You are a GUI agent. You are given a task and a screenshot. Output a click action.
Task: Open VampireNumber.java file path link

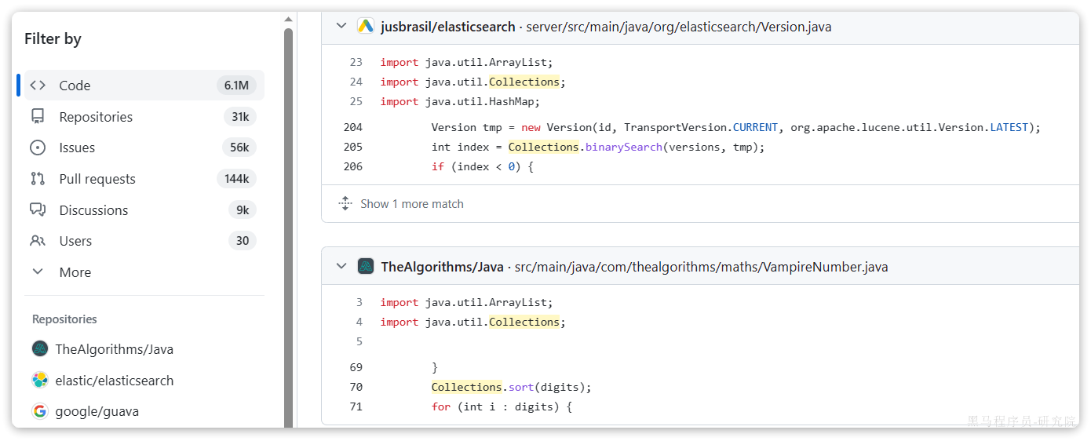pyautogui.click(x=701, y=267)
